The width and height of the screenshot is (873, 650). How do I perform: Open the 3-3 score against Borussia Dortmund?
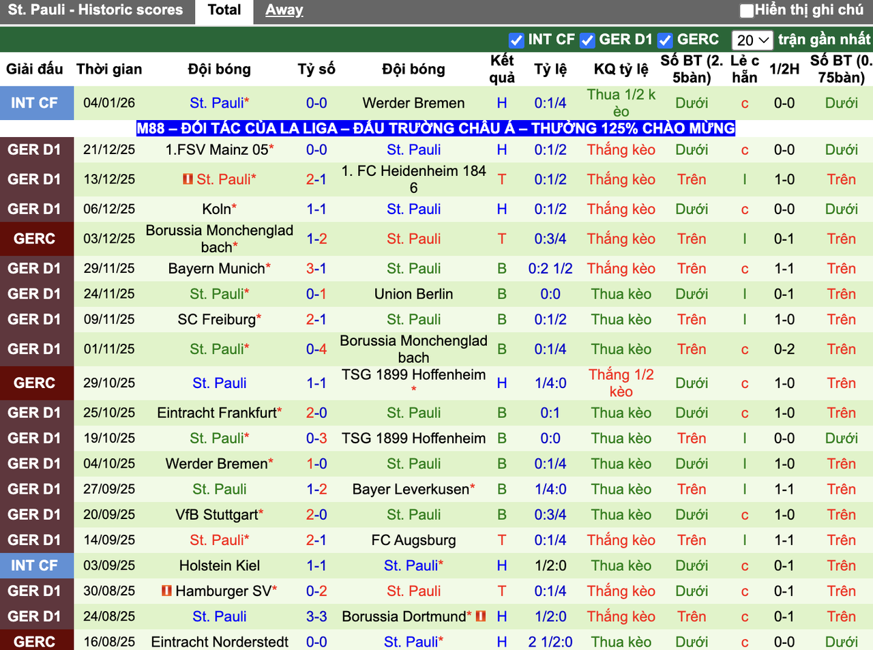pos(316,617)
